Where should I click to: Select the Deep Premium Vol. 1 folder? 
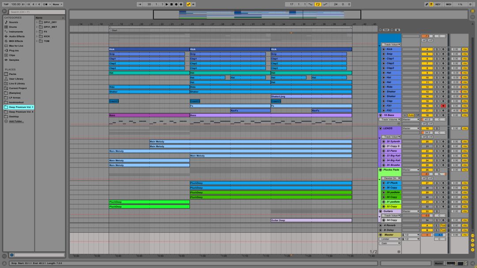click(19, 107)
